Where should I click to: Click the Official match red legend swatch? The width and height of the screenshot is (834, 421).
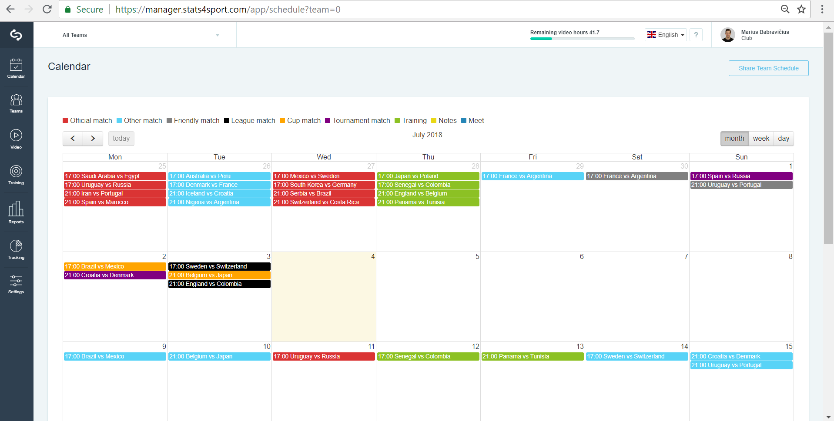point(65,120)
